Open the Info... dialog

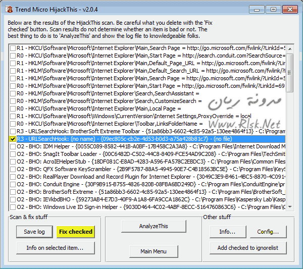(x=228, y=232)
